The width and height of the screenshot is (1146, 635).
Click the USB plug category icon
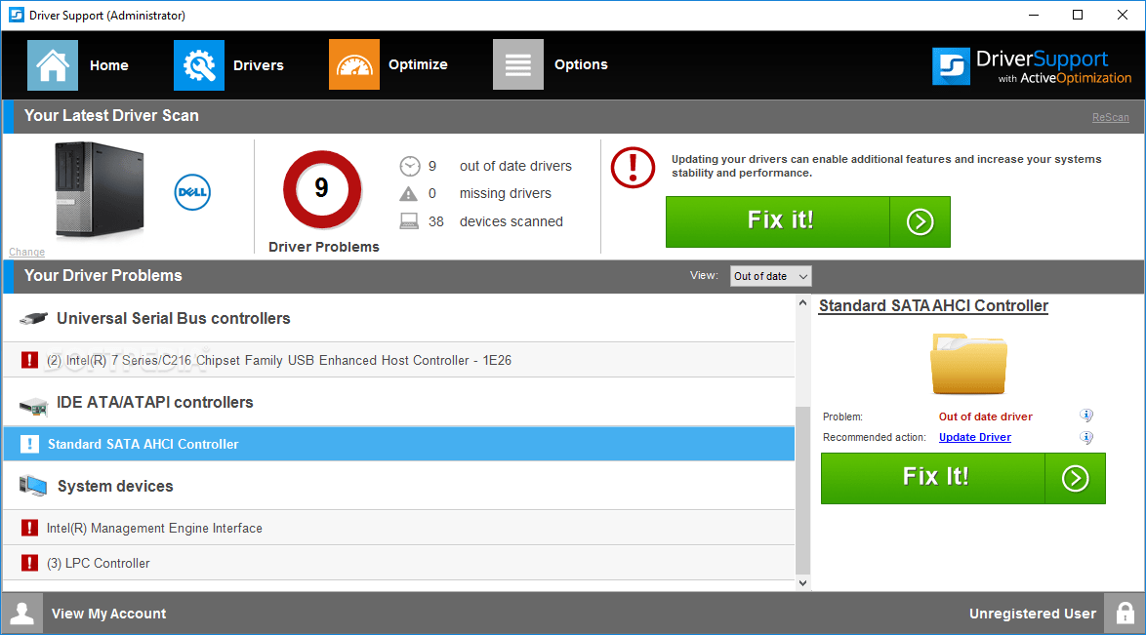coord(33,318)
